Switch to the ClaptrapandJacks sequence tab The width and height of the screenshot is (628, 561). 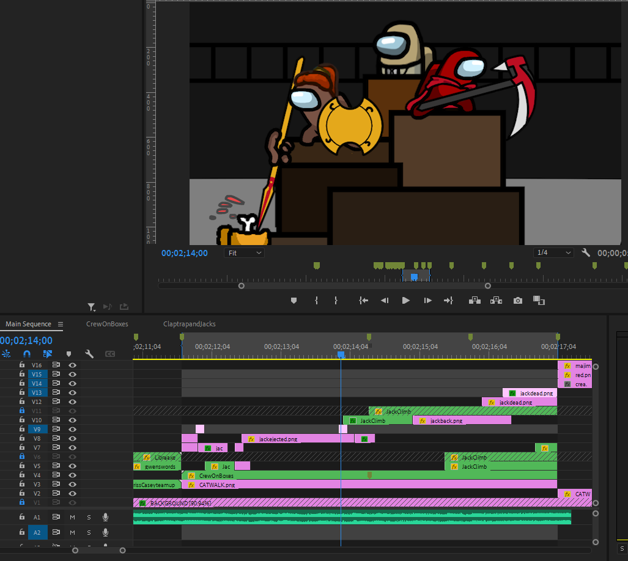pos(189,324)
